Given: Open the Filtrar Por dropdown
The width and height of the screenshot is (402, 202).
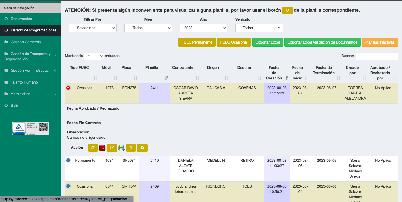Looking at the screenshot, I should pyautogui.click(x=93, y=28).
